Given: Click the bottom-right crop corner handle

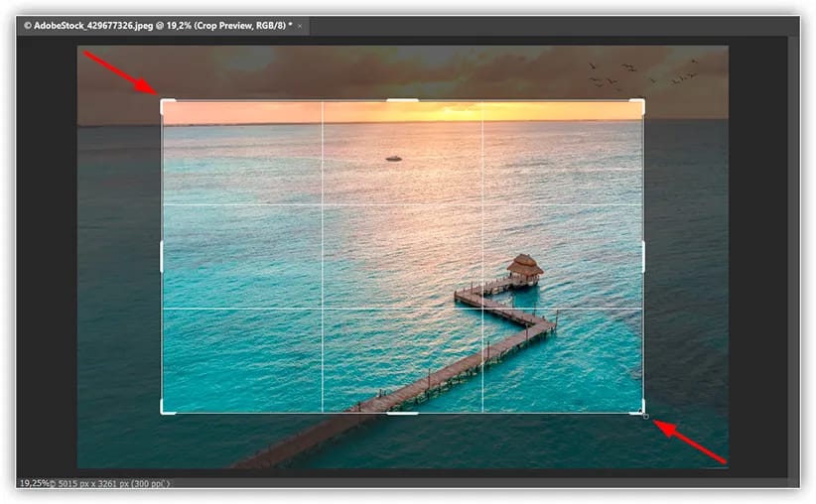Looking at the screenshot, I should pos(643,413).
